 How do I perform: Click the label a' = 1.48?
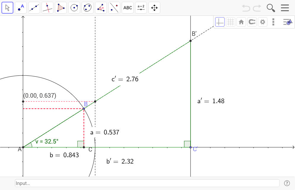click(x=211, y=101)
